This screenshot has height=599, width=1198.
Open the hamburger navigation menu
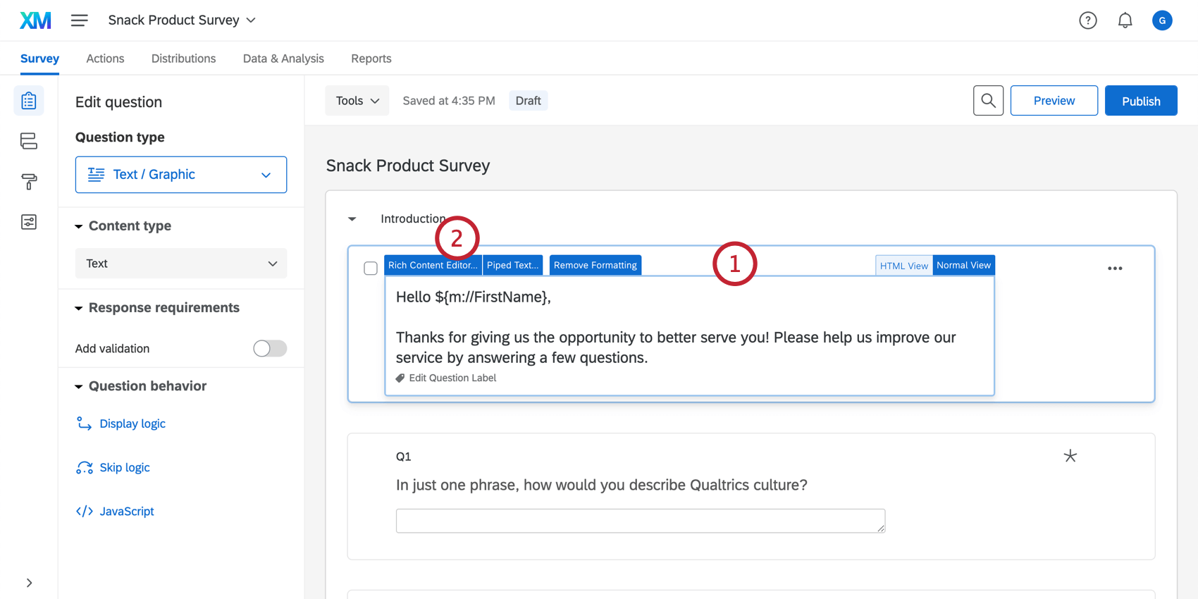tap(80, 20)
